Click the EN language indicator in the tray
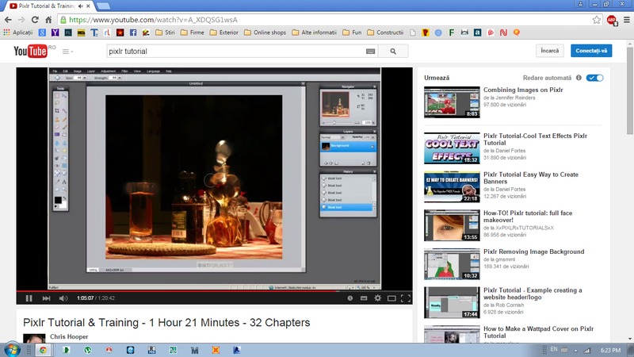Viewport: 634px width, 357px height. [553, 349]
